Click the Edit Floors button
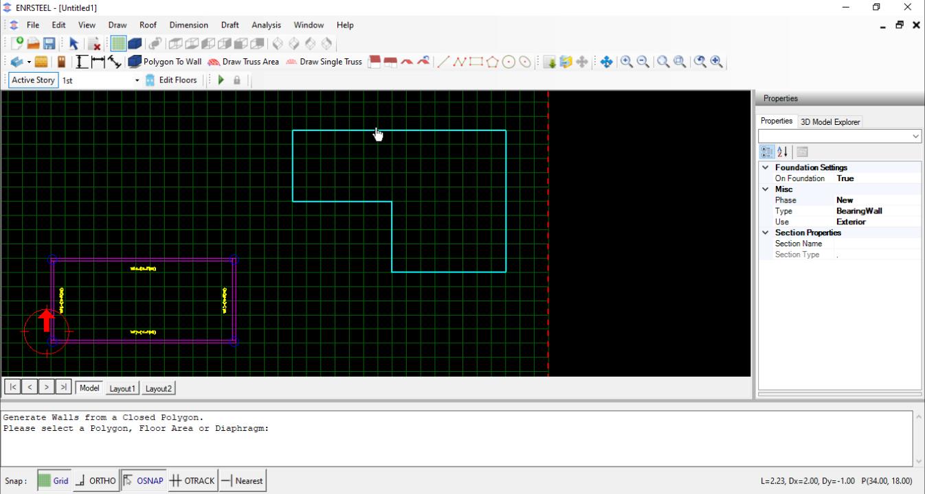 click(x=171, y=80)
